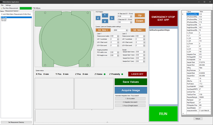This screenshot has height=125, width=213.
Task: Click the FOV width in mm field
Action: (114, 52)
